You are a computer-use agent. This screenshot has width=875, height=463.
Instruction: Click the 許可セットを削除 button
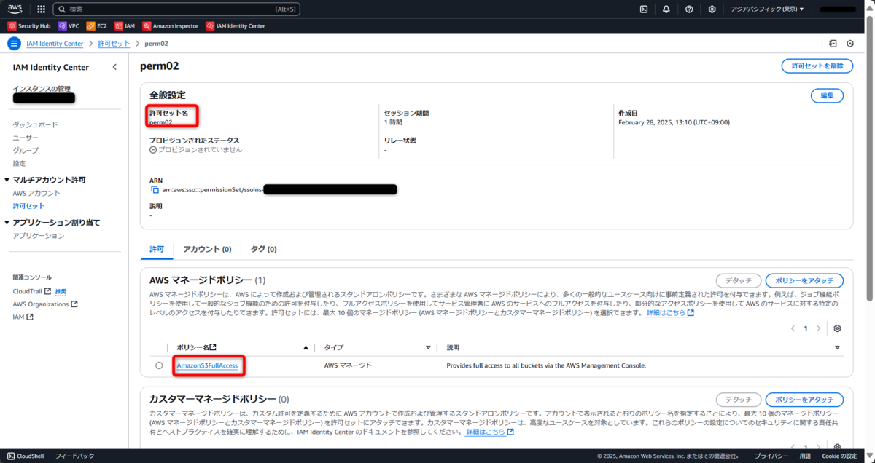[817, 66]
